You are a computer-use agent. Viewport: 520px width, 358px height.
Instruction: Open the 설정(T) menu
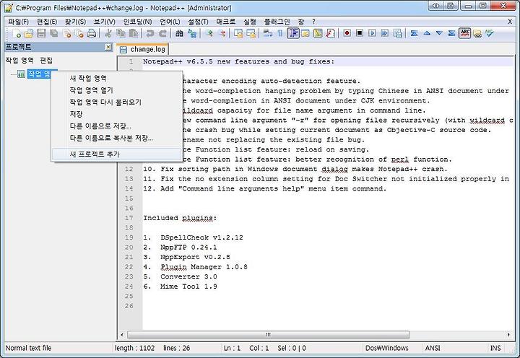[198, 22]
